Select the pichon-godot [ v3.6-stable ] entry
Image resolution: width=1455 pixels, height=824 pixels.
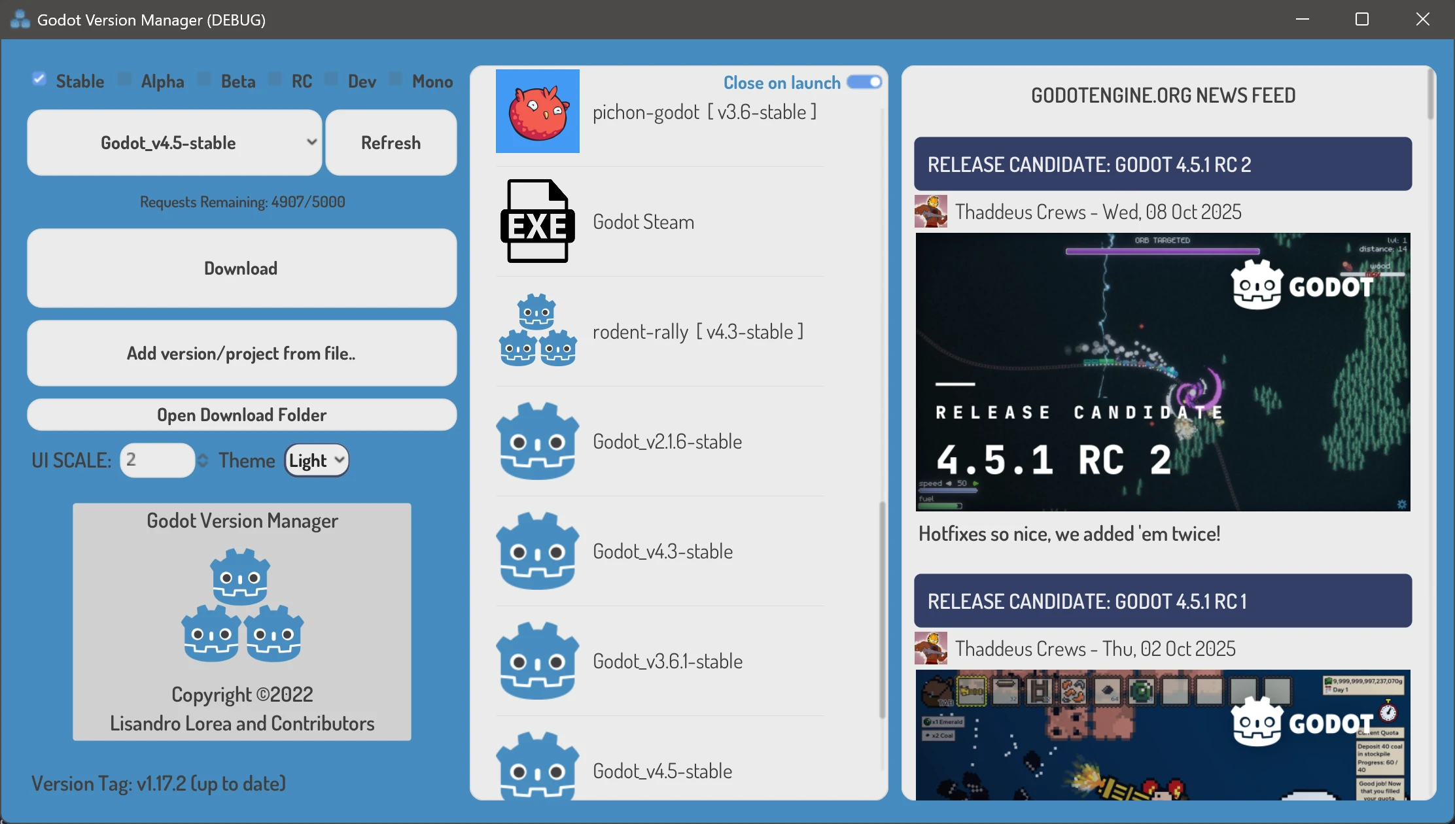click(x=704, y=112)
